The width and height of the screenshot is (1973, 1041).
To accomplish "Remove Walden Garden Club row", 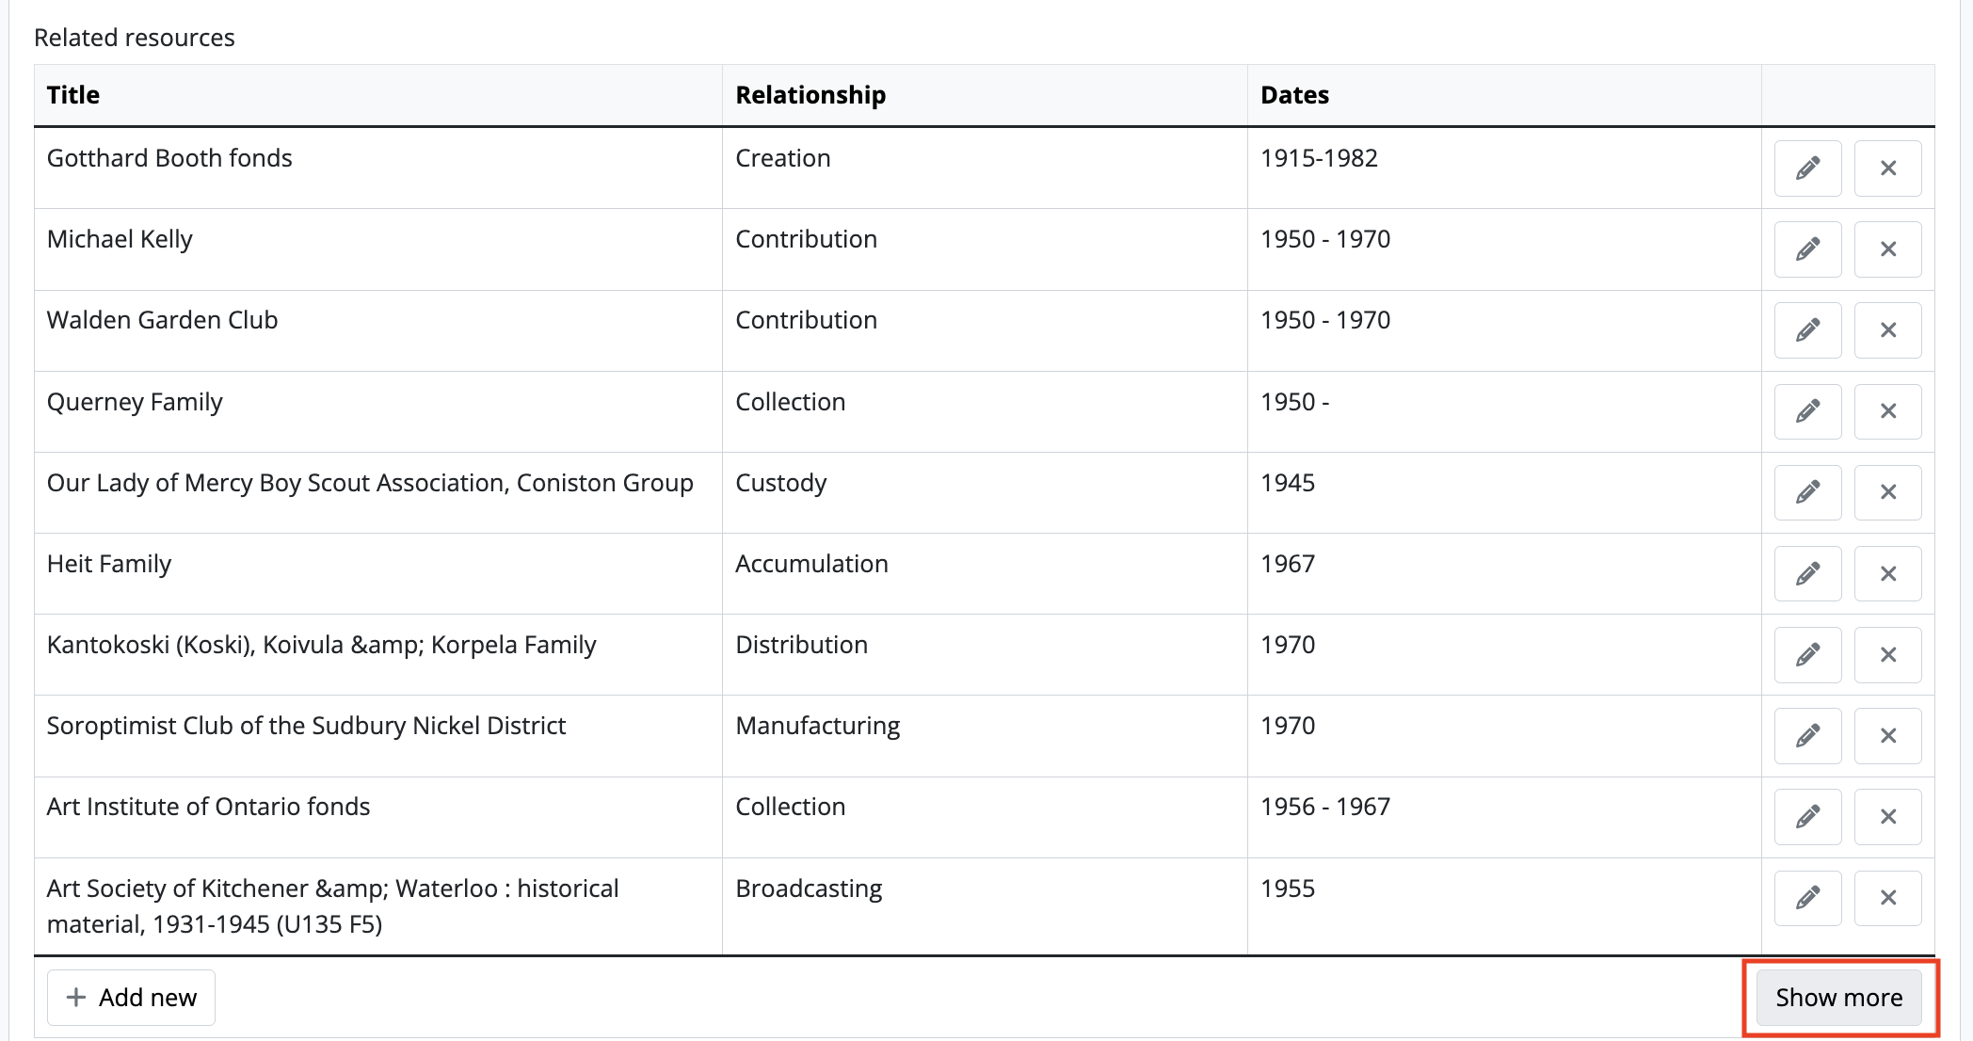I will 1887,330.
